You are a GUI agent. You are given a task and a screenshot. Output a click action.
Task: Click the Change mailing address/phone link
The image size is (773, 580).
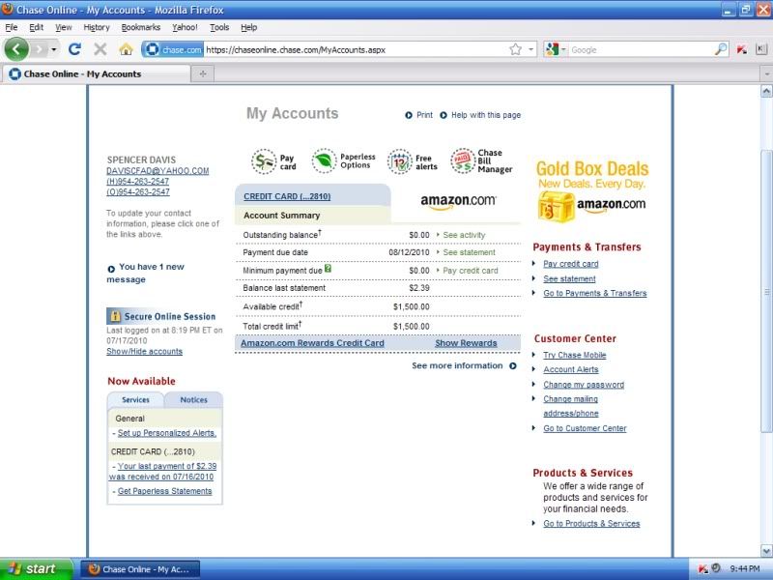pos(571,406)
